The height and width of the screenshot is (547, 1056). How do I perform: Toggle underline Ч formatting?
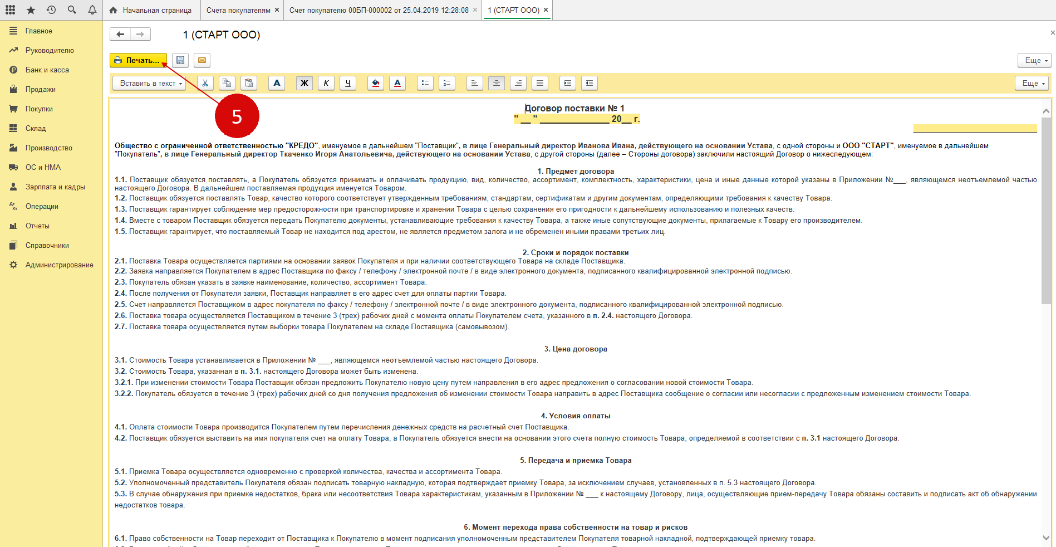tap(348, 83)
